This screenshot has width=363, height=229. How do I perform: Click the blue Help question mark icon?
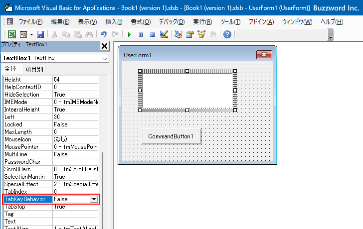[227, 34]
